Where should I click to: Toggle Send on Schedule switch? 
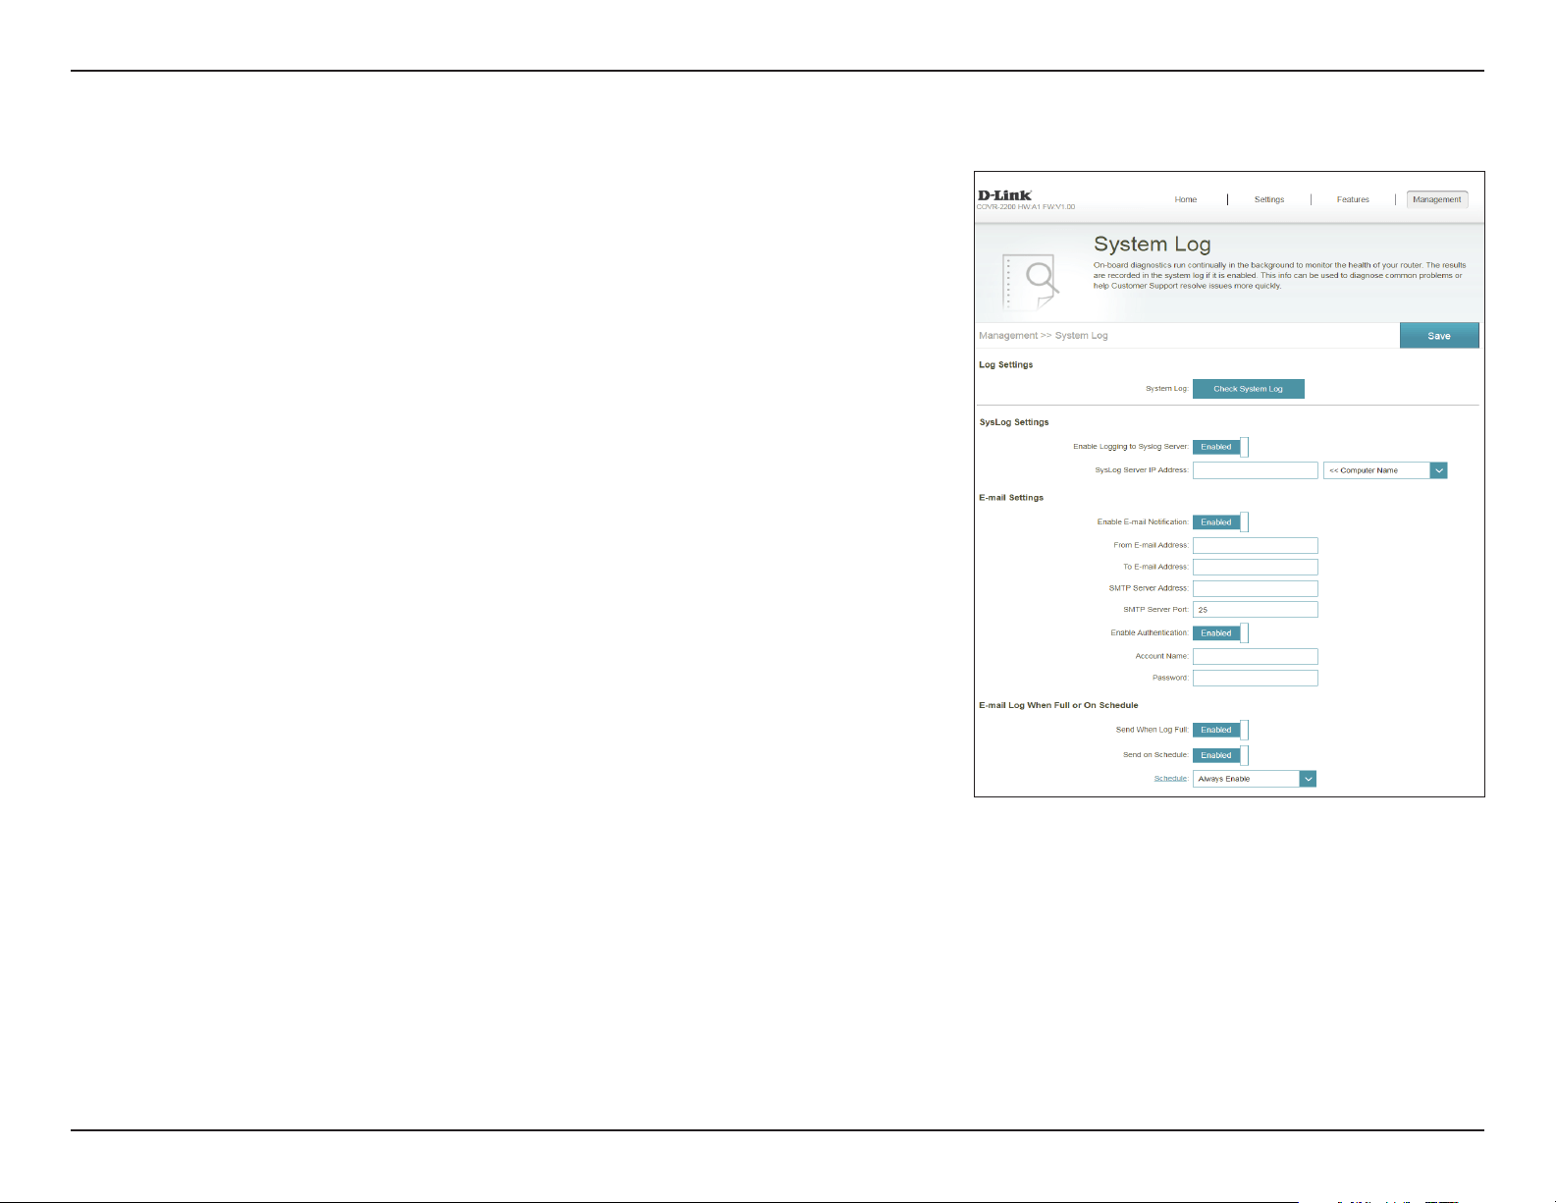tap(1220, 755)
